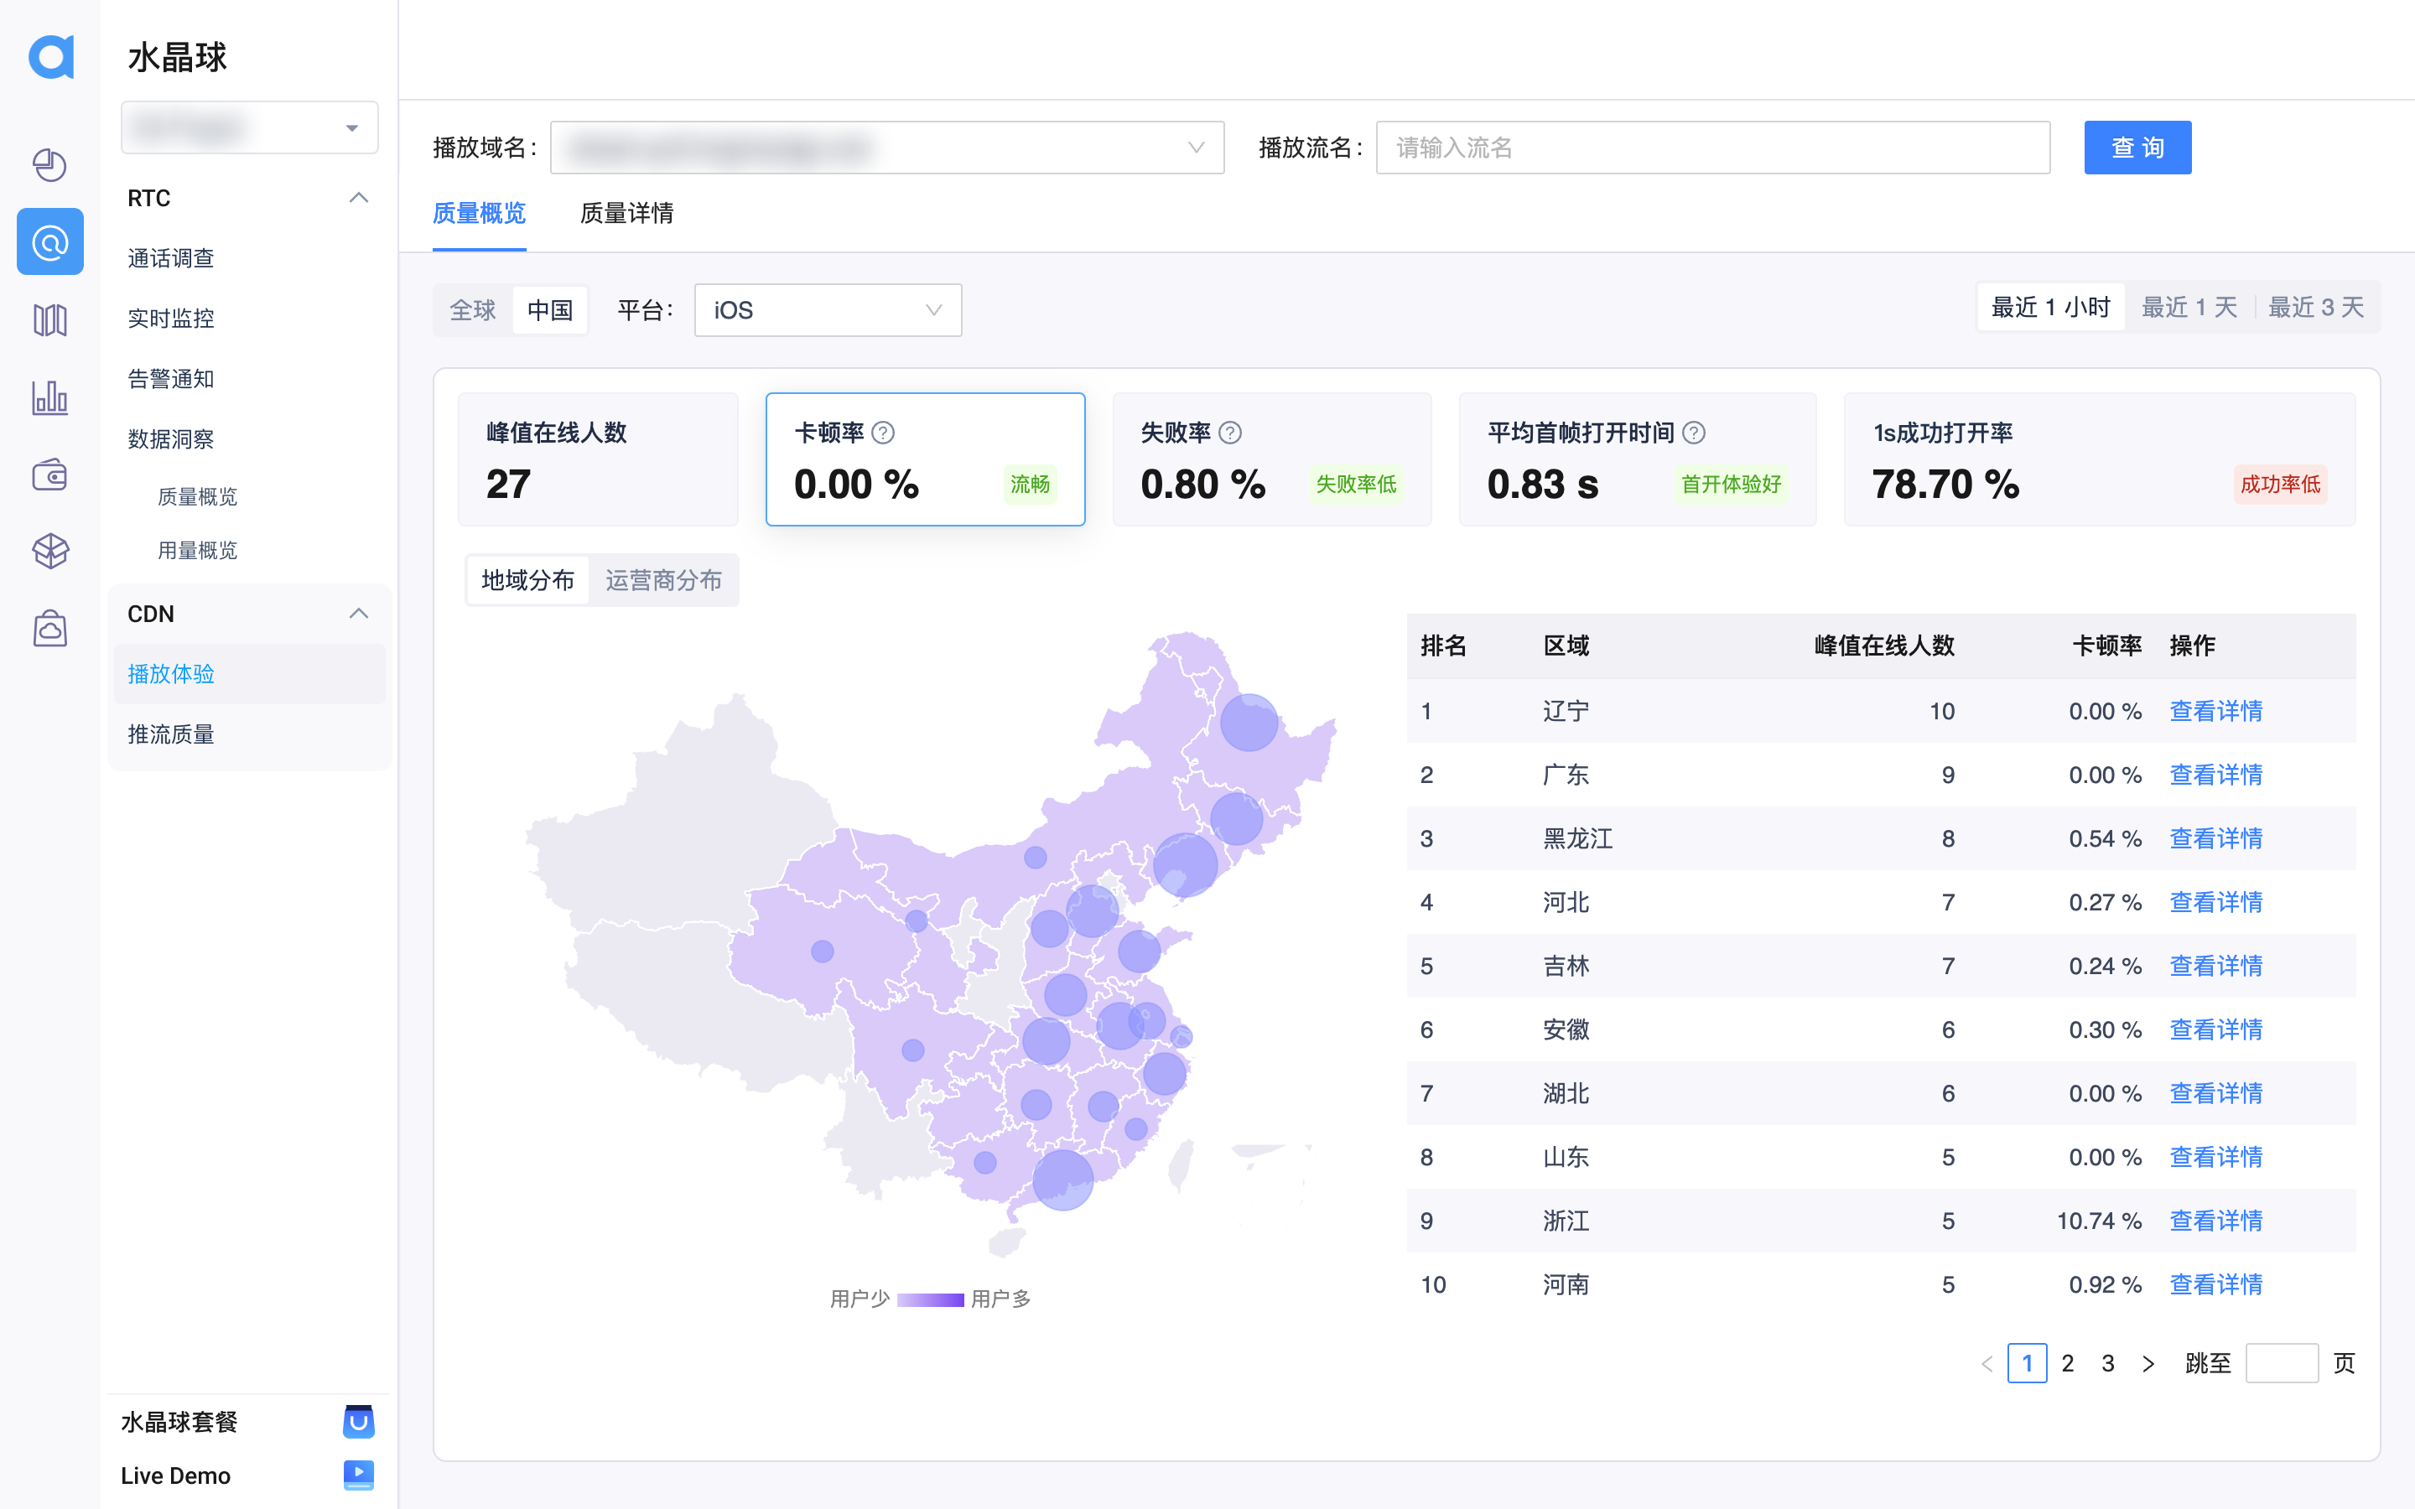Open the pie chart overview sidebar icon
This screenshot has height=1509, width=2415.
point(50,164)
